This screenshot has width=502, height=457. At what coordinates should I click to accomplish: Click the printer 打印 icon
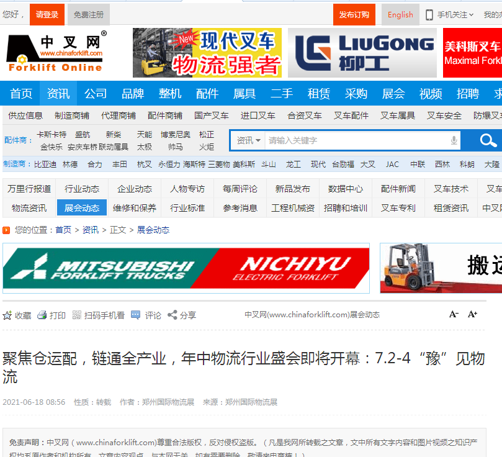(42, 315)
